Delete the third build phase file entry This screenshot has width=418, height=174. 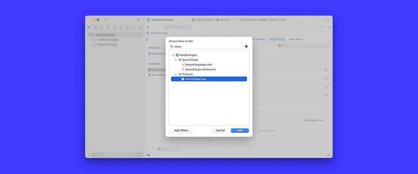326,87
